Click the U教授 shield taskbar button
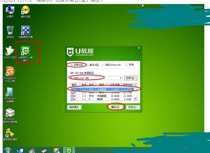The image size is (210, 153). click(69, 150)
